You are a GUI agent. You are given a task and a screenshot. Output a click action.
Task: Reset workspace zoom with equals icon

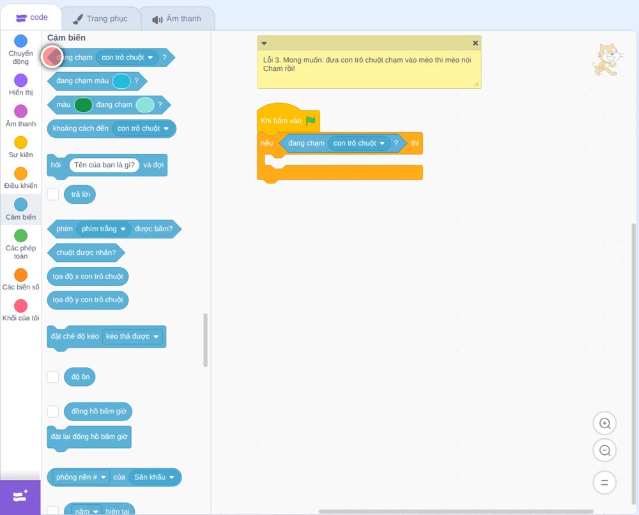604,483
